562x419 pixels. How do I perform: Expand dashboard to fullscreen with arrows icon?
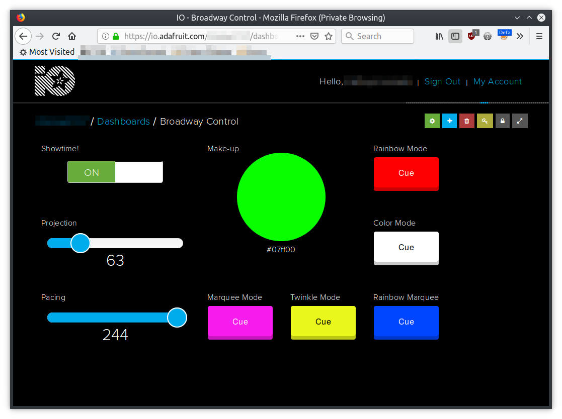coord(520,121)
